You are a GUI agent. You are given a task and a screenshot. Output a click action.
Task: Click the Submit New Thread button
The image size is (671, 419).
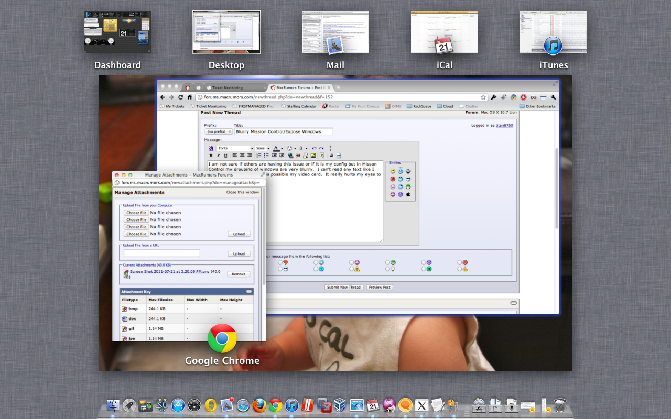344,287
